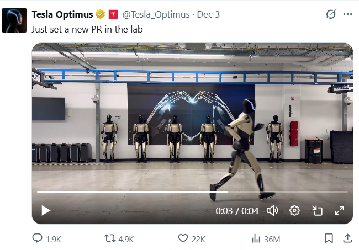
Task: Enter fullscreen video mode
Action: tap(339, 210)
